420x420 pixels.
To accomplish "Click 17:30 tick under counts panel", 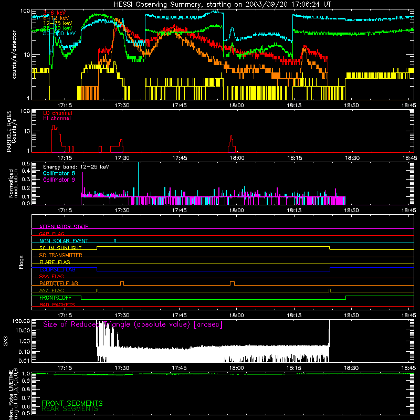I will click(122, 106).
